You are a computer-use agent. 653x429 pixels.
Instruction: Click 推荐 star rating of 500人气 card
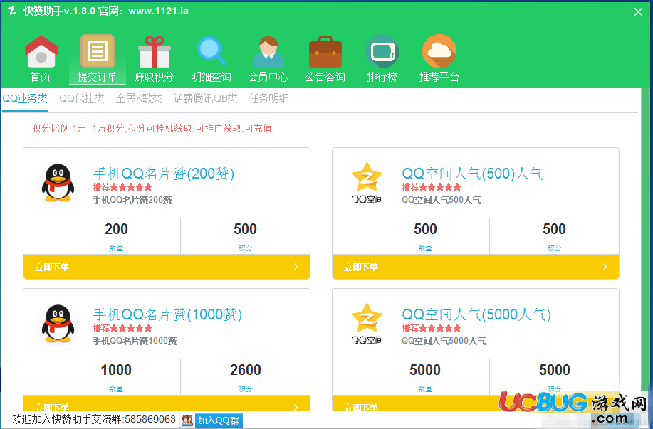pyautogui.click(x=432, y=187)
